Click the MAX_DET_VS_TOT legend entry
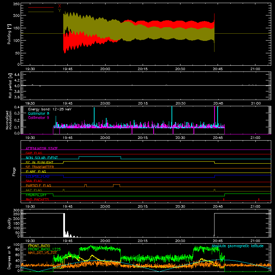 tap(43, 253)
